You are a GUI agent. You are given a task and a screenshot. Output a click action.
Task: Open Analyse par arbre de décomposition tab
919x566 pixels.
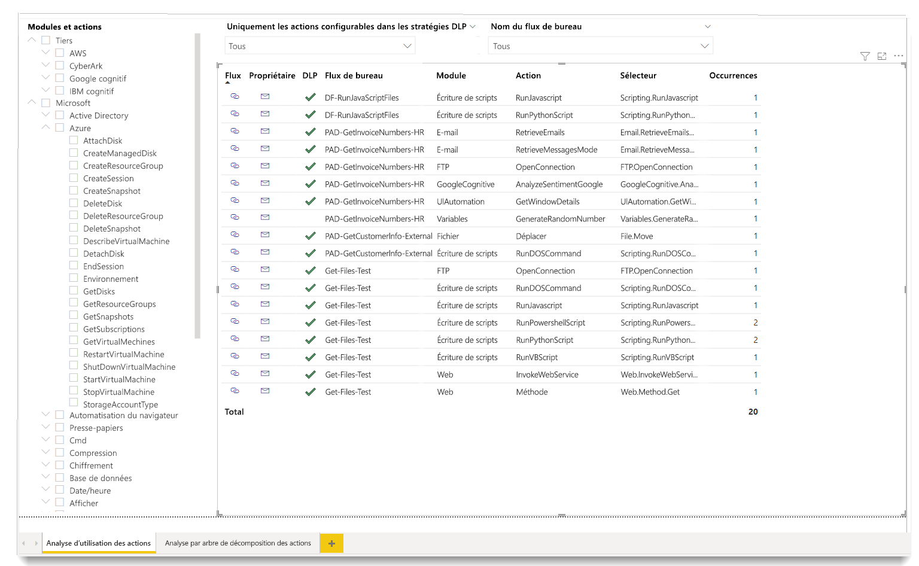click(238, 543)
